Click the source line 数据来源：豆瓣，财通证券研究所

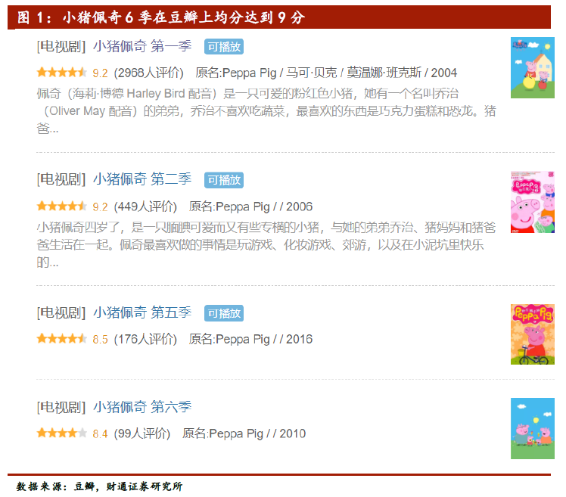click(x=99, y=486)
